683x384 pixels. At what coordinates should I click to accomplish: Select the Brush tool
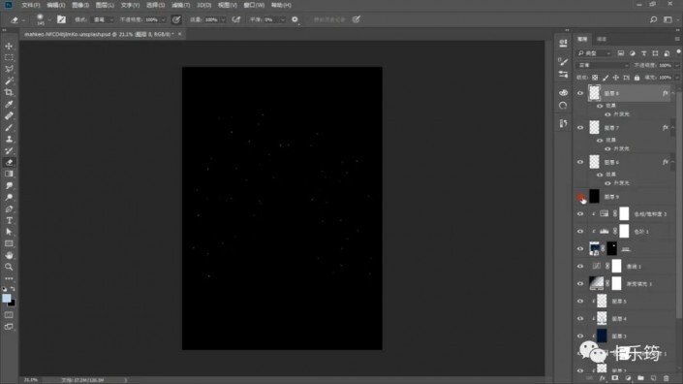(9, 127)
